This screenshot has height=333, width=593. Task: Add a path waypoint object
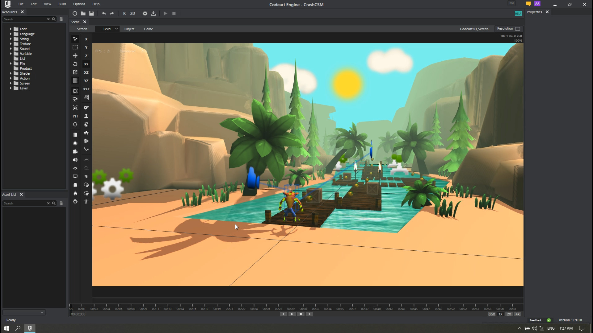point(86,149)
